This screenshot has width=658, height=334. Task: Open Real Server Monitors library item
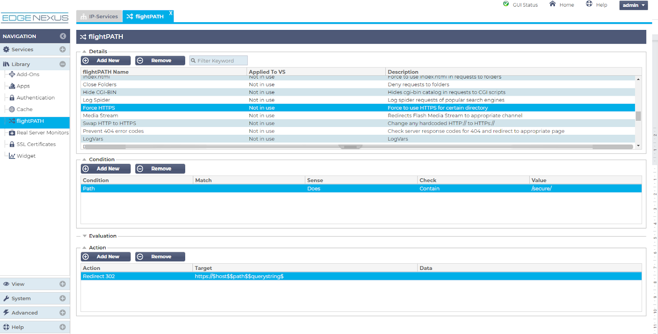click(x=42, y=133)
